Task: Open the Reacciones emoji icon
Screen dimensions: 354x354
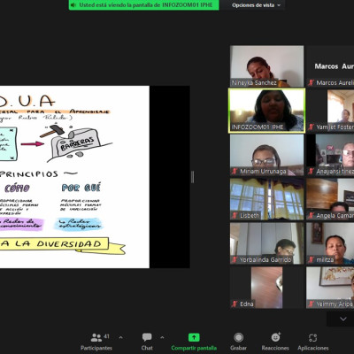Action: pyautogui.click(x=275, y=337)
